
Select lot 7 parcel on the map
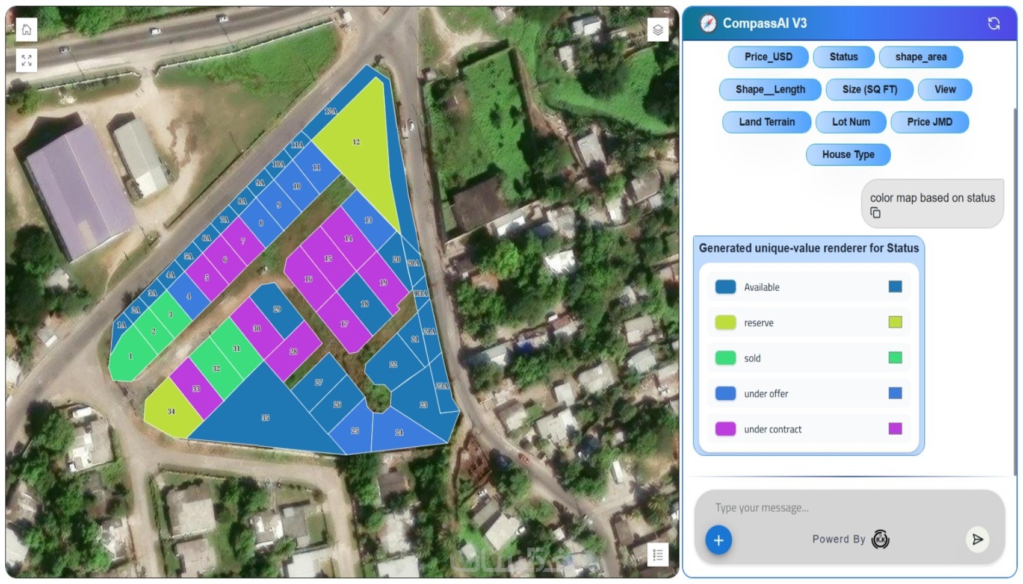243,241
